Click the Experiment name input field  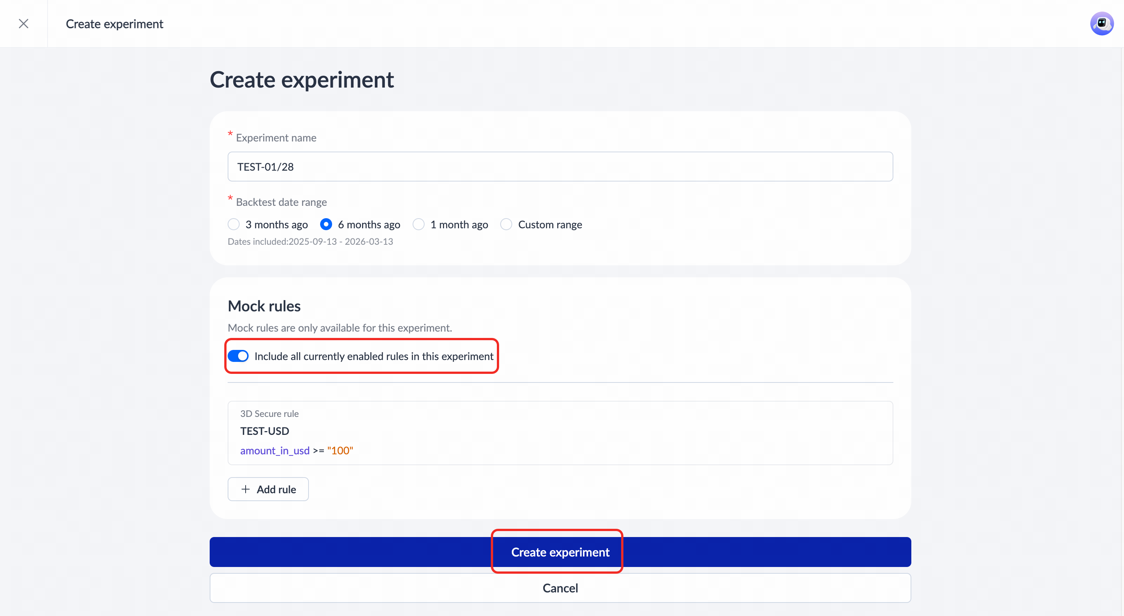(x=560, y=167)
